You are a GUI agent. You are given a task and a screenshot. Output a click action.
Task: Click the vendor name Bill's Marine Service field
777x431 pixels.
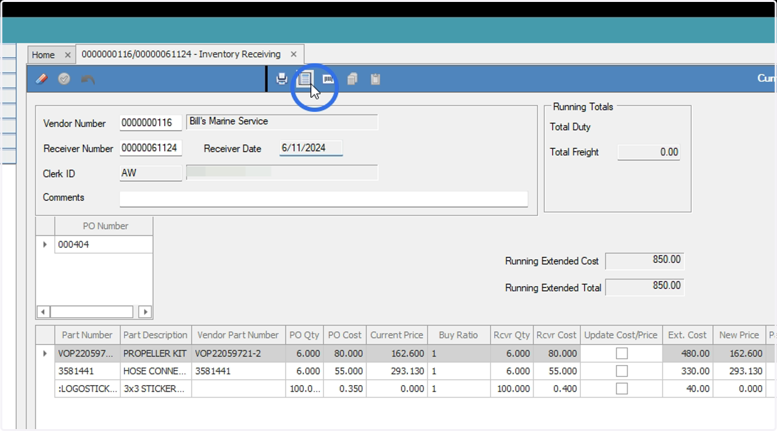[x=282, y=122]
